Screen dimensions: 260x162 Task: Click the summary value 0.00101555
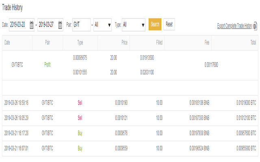pyautogui.click(x=80, y=72)
